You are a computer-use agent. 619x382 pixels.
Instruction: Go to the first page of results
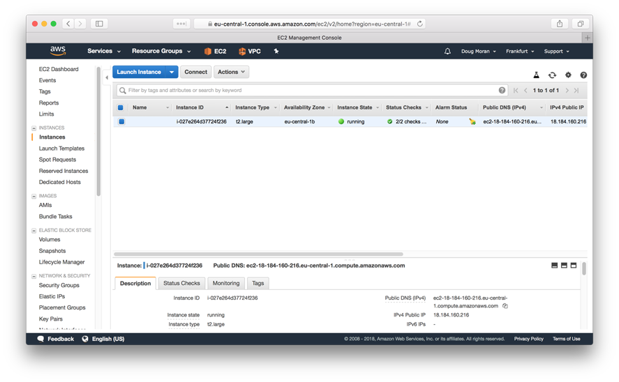point(516,91)
